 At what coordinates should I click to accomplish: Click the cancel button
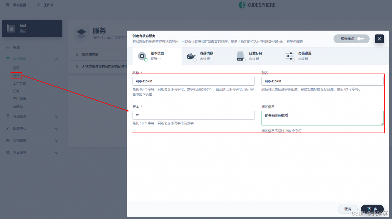point(348,209)
